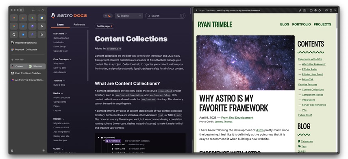
Task: Click the galaxy hero image
Action: [x=246, y=63]
